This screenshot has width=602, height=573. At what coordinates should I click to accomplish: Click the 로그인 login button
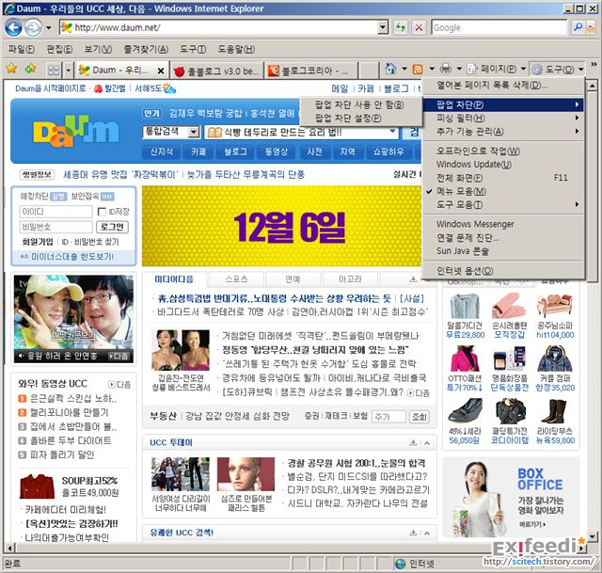click(112, 227)
